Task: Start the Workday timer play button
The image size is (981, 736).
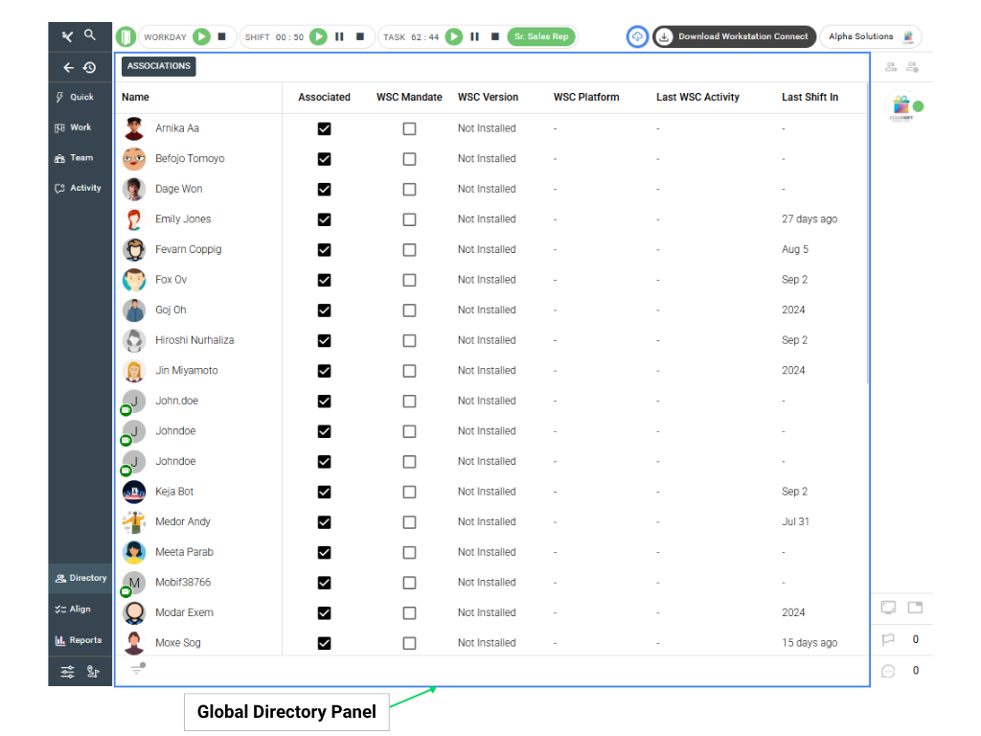Action: (x=201, y=36)
